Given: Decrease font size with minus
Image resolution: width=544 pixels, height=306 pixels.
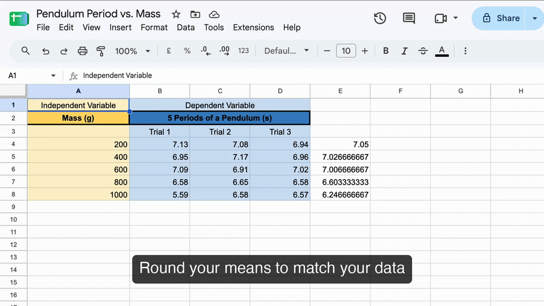Looking at the screenshot, I should pos(327,51).
